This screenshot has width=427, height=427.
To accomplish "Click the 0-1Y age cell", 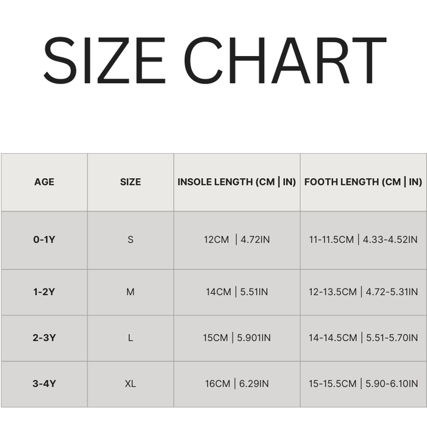I will [x=44, y=240].
